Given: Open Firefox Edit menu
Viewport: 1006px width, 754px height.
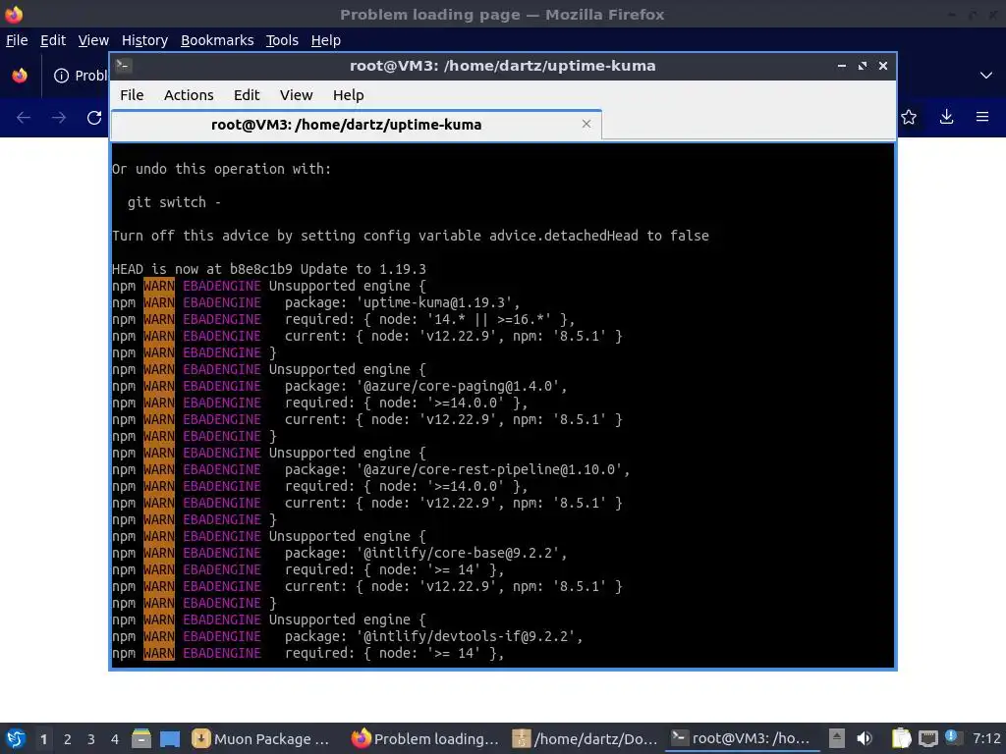Looking at the screenshot, I should 53,40.
